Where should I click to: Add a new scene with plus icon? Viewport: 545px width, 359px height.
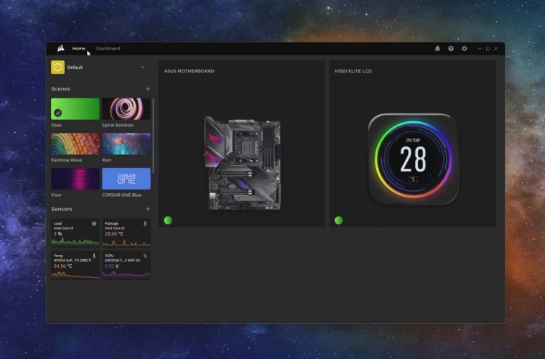click(x=148, y=88)
